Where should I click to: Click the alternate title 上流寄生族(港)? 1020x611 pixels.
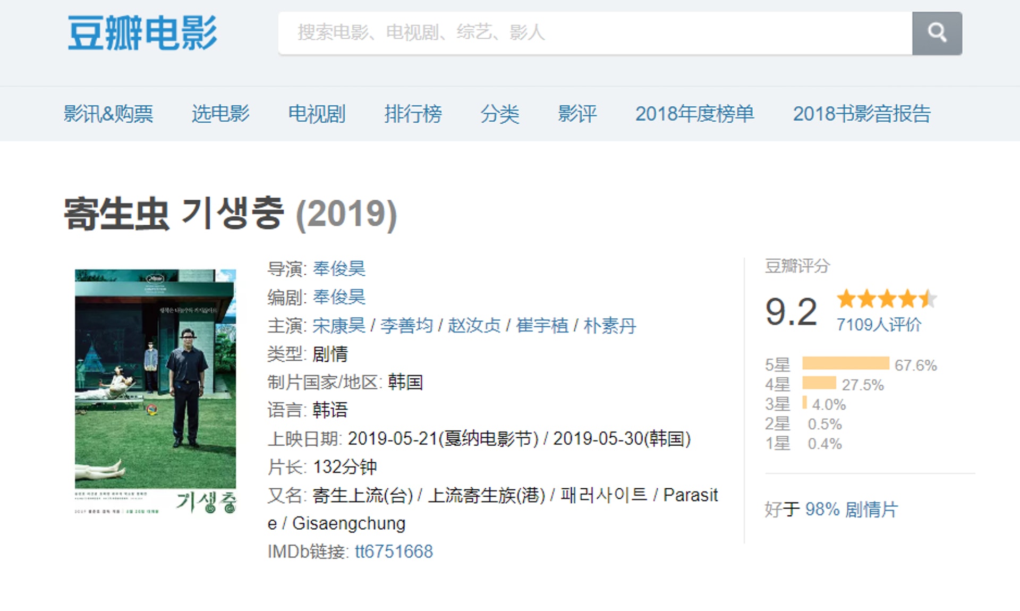487,495
